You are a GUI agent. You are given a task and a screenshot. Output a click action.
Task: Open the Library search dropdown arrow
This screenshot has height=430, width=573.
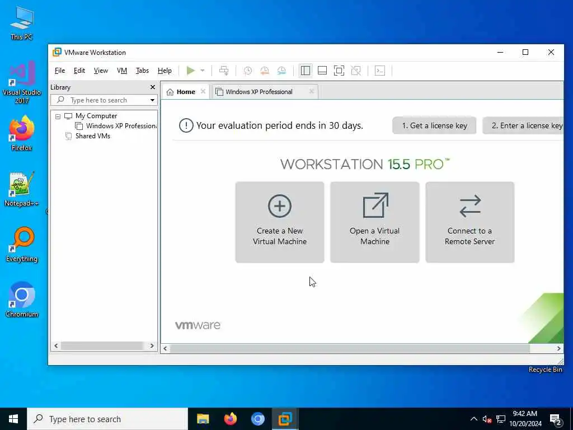[152, 100]
